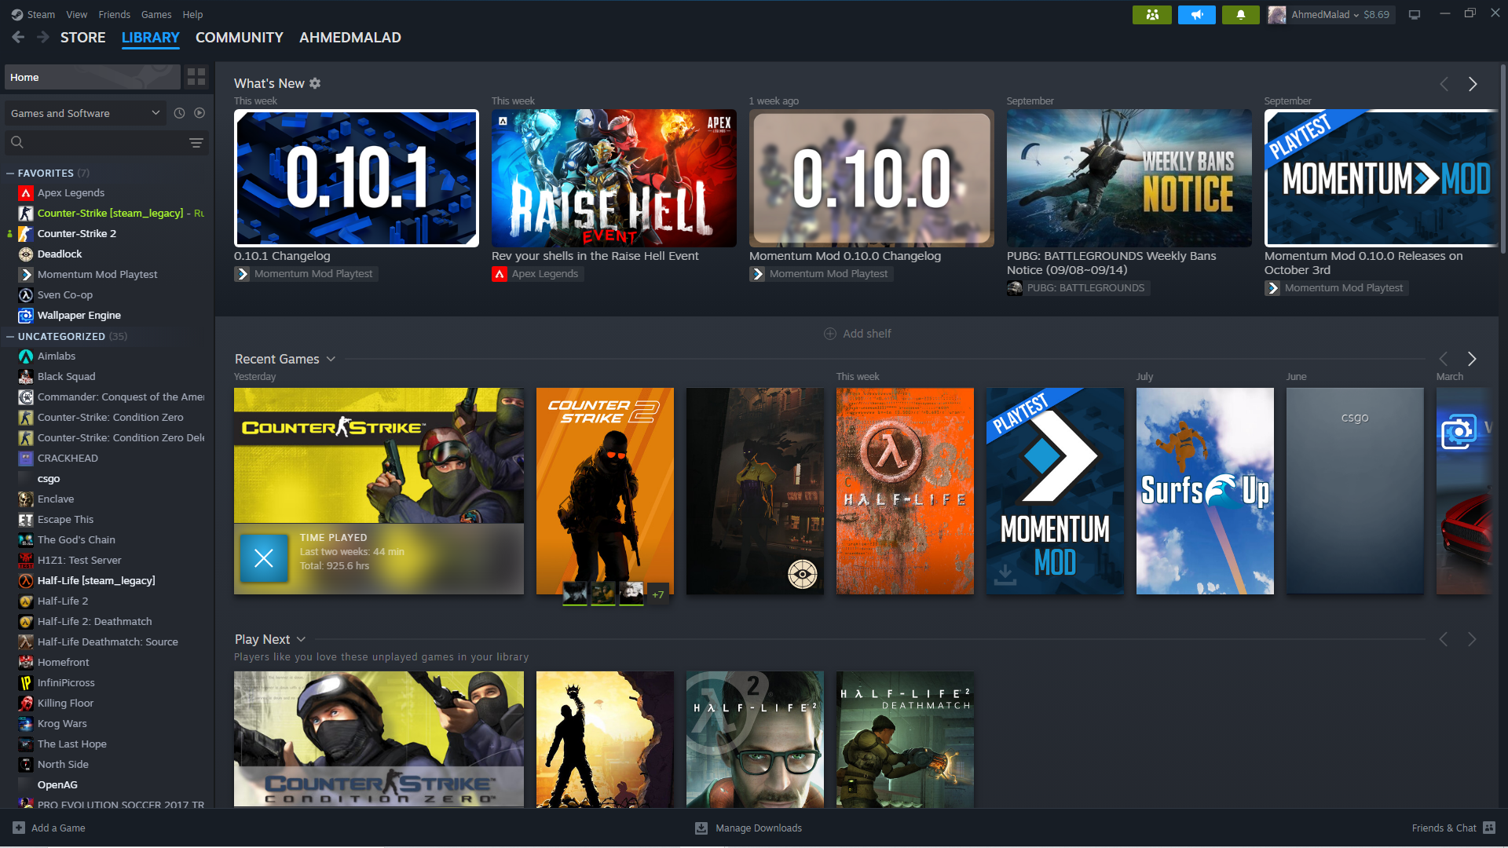Screen dimensions: 1508x848
Task: Open the notifications bell icon
Action: click(1241, 15)
